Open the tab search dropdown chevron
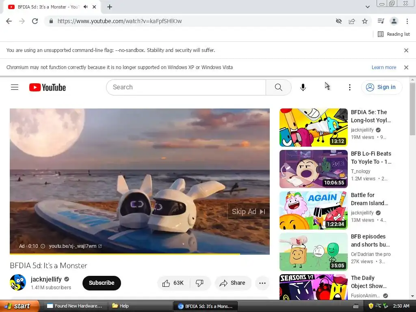This screenshot has height=312, width=416. pyautogui.click(x=367, y=7)
